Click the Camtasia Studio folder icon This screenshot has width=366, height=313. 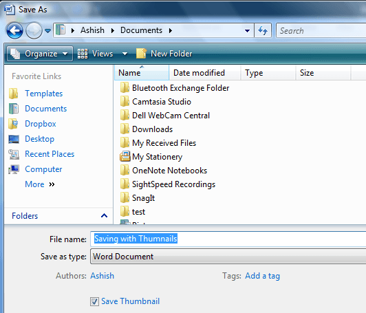(125, 102)
